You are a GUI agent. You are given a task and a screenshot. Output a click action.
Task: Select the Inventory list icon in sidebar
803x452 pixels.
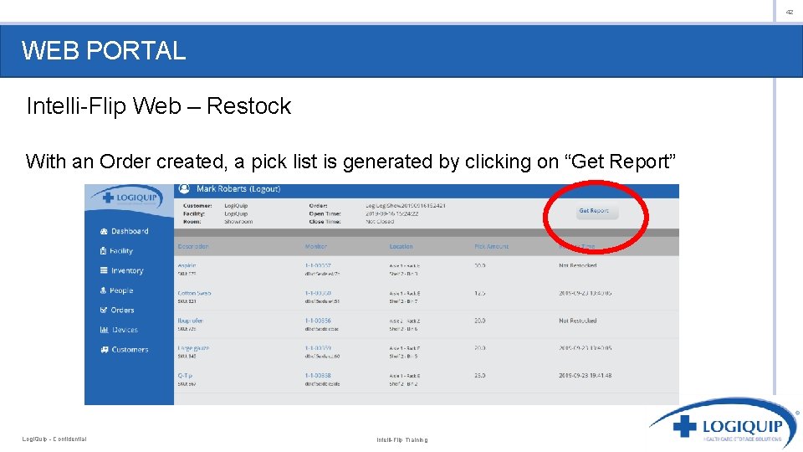(x=104, y=270)
